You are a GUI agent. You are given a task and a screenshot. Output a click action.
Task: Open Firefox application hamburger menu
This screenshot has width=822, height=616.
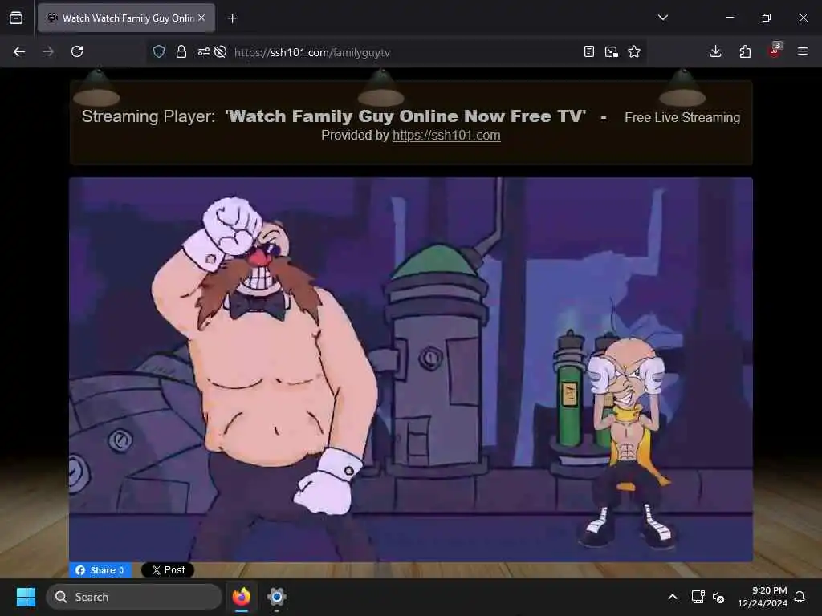point(803,51)
